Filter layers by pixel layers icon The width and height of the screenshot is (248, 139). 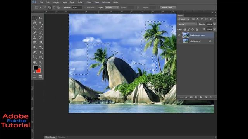(193, 19)
